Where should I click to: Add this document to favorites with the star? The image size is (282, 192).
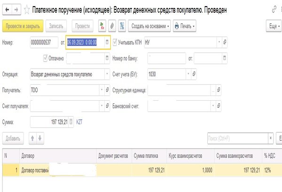click(27, 9)
